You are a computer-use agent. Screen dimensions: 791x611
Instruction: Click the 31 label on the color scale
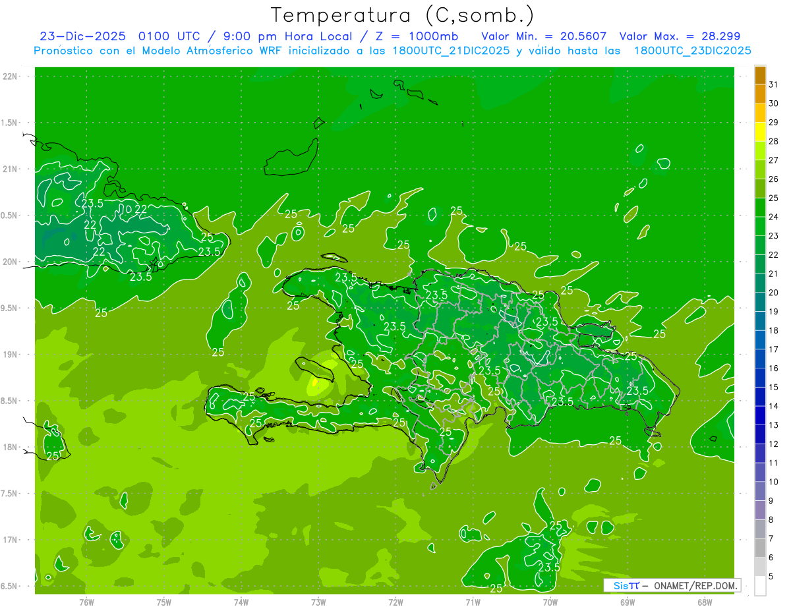pos(774,84)
